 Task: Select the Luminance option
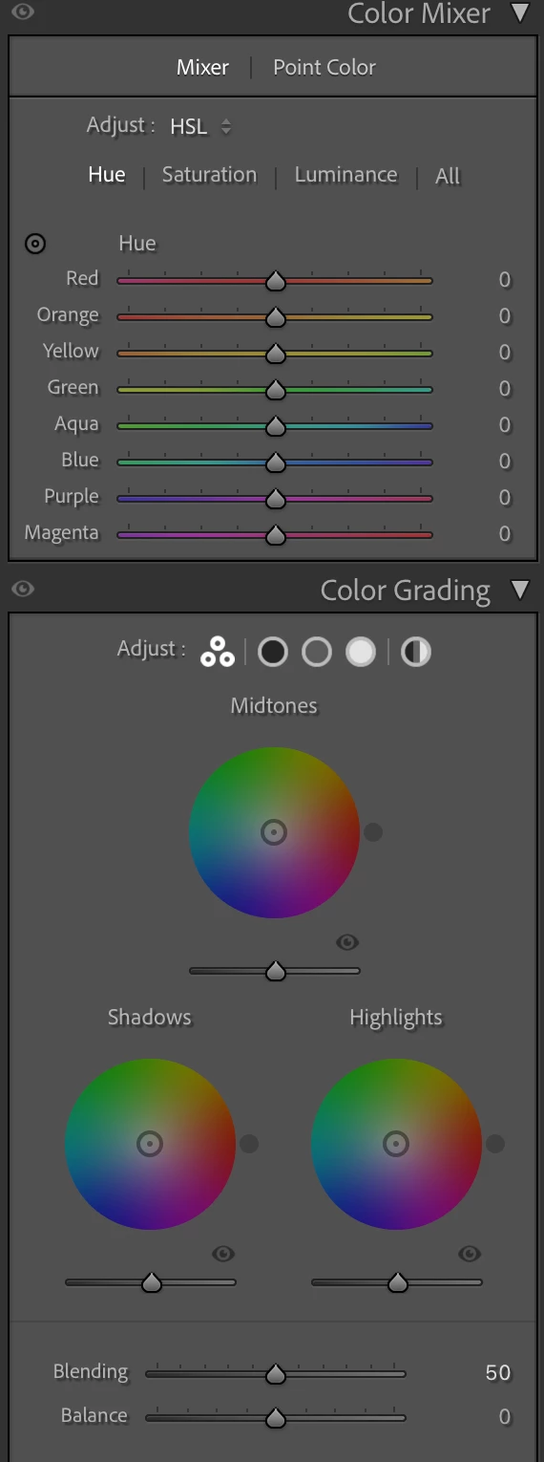click(x=345, y=175)
